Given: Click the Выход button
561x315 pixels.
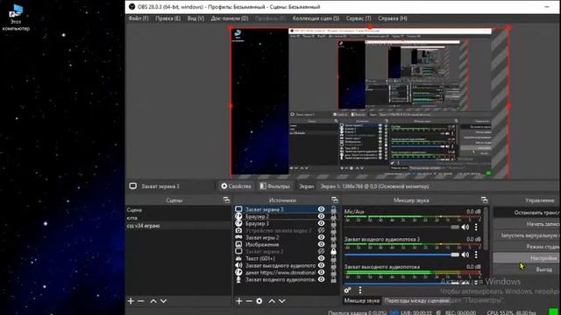Looking at the screenshot, I should (527, 269).
